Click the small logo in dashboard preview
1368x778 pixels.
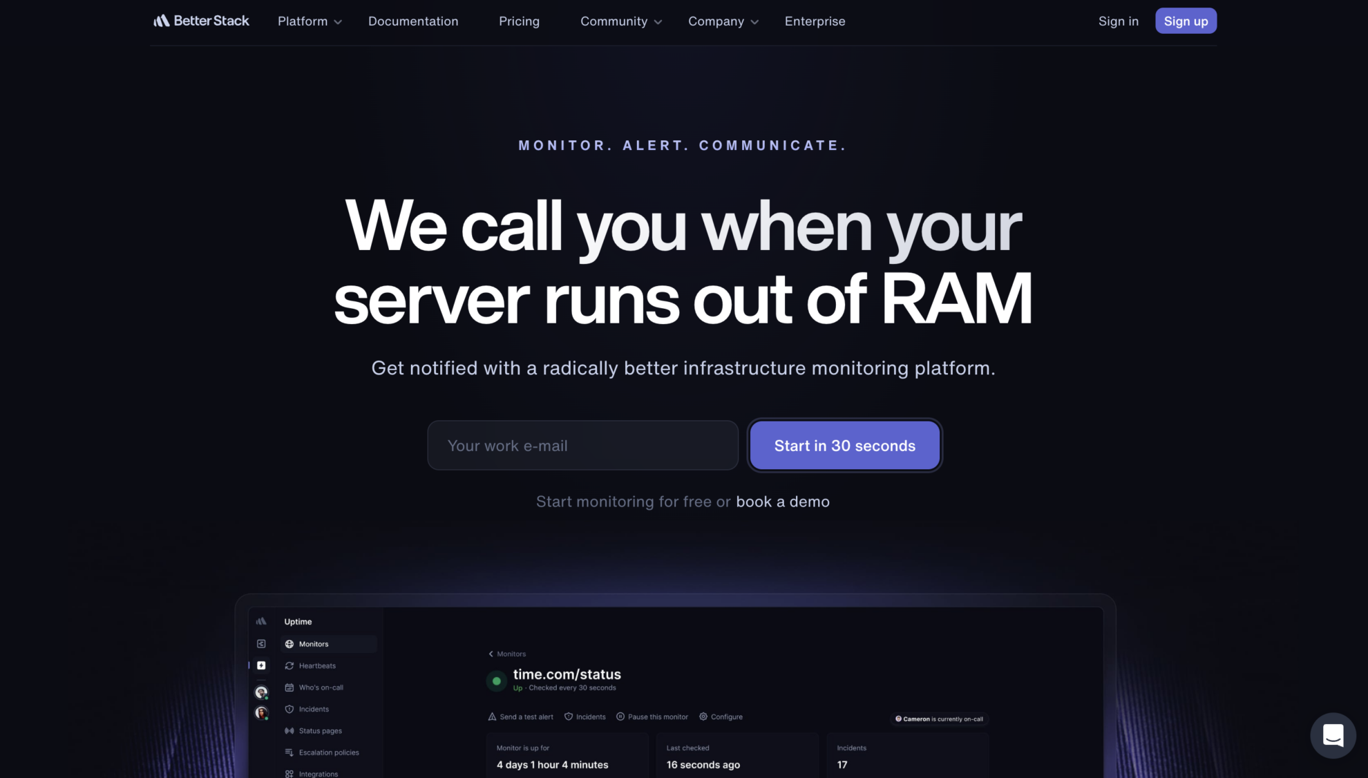(x=261, y=621)
